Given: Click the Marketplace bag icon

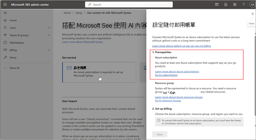Looking at the screenshot, I should click(5, 42).
